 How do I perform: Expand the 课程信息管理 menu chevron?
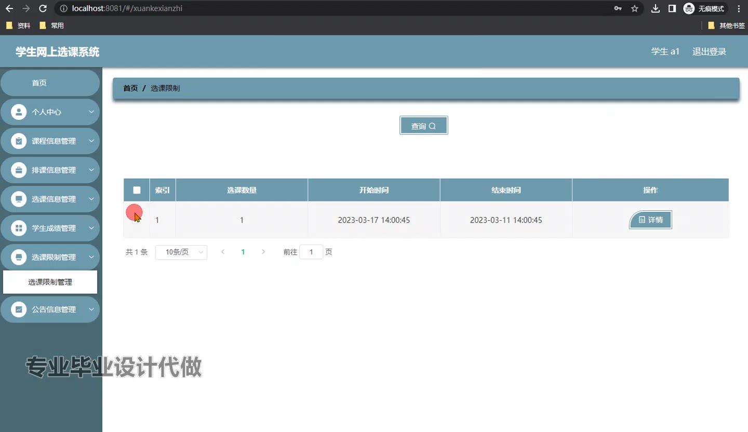pyautogui.click(x=91, y=141)
